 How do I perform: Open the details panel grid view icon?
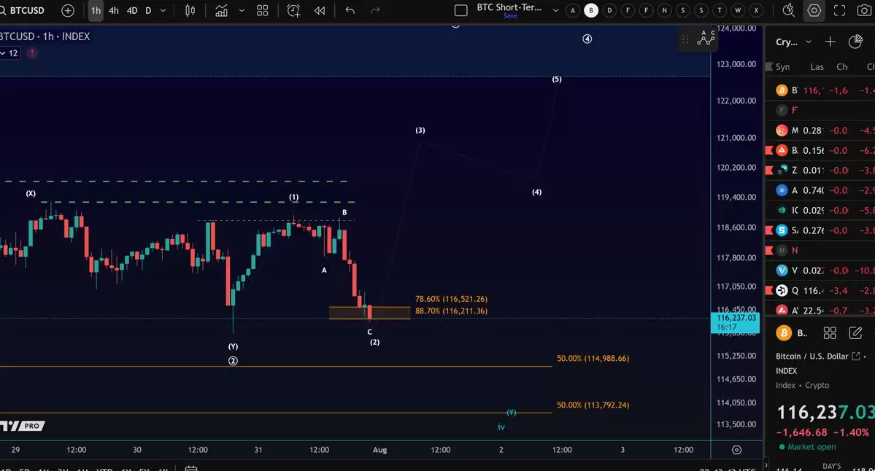830,332
